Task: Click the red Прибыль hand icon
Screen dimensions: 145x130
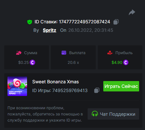Action: [110, 53]
